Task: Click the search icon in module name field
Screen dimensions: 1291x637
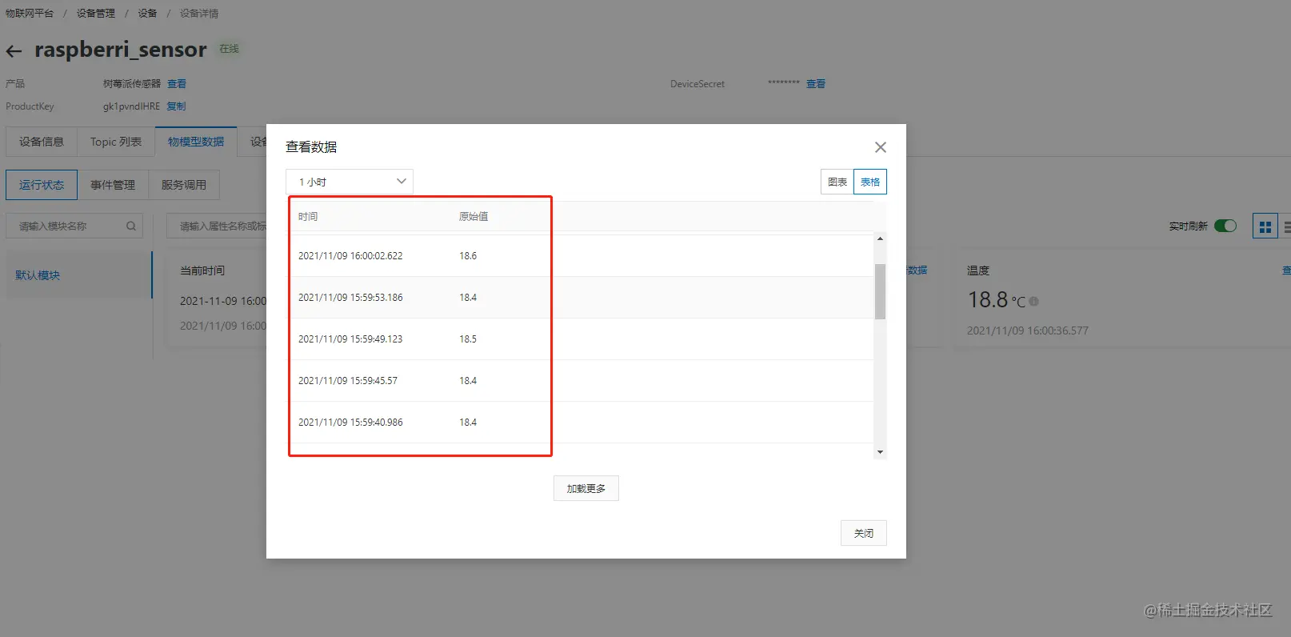Action: click(131, 226)
